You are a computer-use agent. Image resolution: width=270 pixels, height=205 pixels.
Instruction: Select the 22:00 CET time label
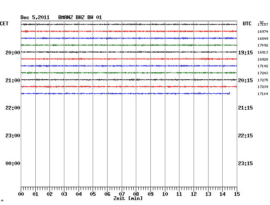point(13,108)
